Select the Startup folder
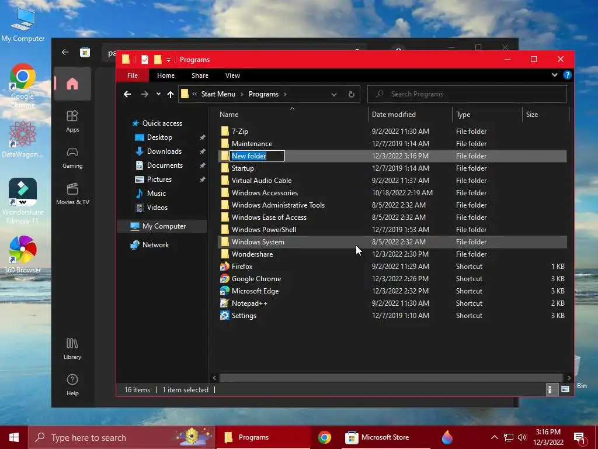The width and height of the screenshot is (598, 449). [x=242, y=168]
